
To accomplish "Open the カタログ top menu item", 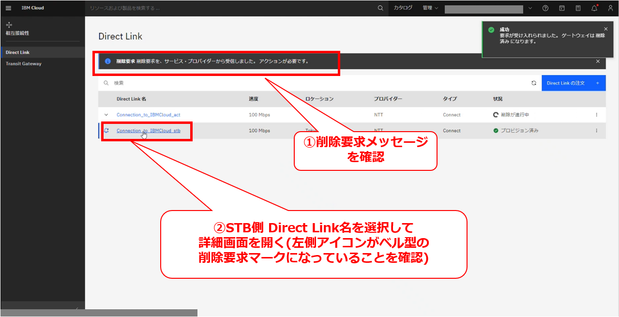I will tap(403, 8).
